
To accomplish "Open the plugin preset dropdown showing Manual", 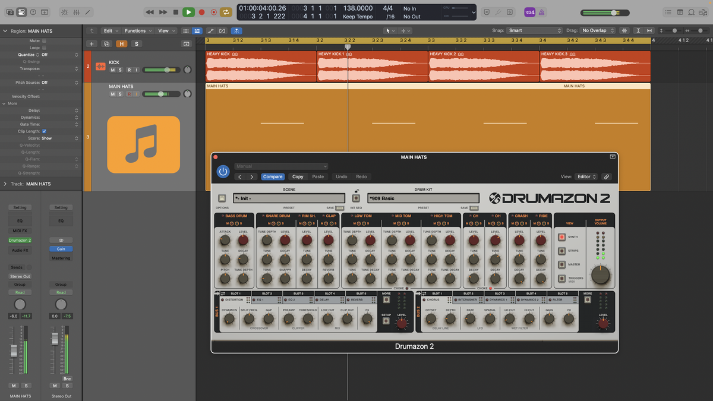I will tap(281, 166).
